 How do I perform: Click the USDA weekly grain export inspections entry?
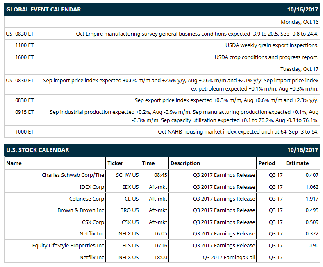(272, 45)
